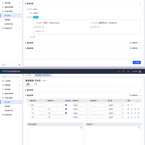
Task: Open the user avatar menu in the KOCA header
Action: 140,71
